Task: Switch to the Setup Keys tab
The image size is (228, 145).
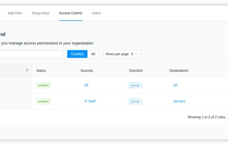Action: tap(41, 13)
